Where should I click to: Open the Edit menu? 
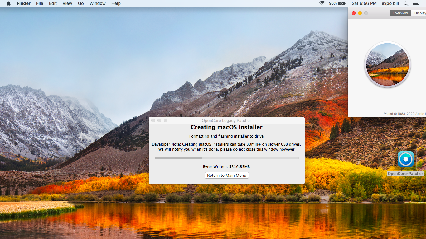(x=53, y=3)
